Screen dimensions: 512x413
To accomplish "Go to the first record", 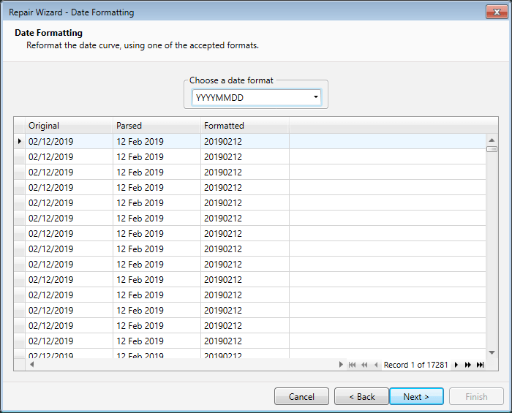I will click(352, 365).
